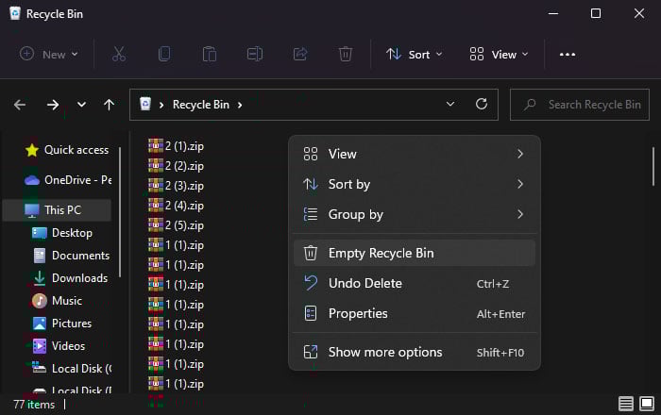661x415 pixels.
Task: Open the View dropdown in toolbar
Action: pyautogui.click(x=500, y=55)
